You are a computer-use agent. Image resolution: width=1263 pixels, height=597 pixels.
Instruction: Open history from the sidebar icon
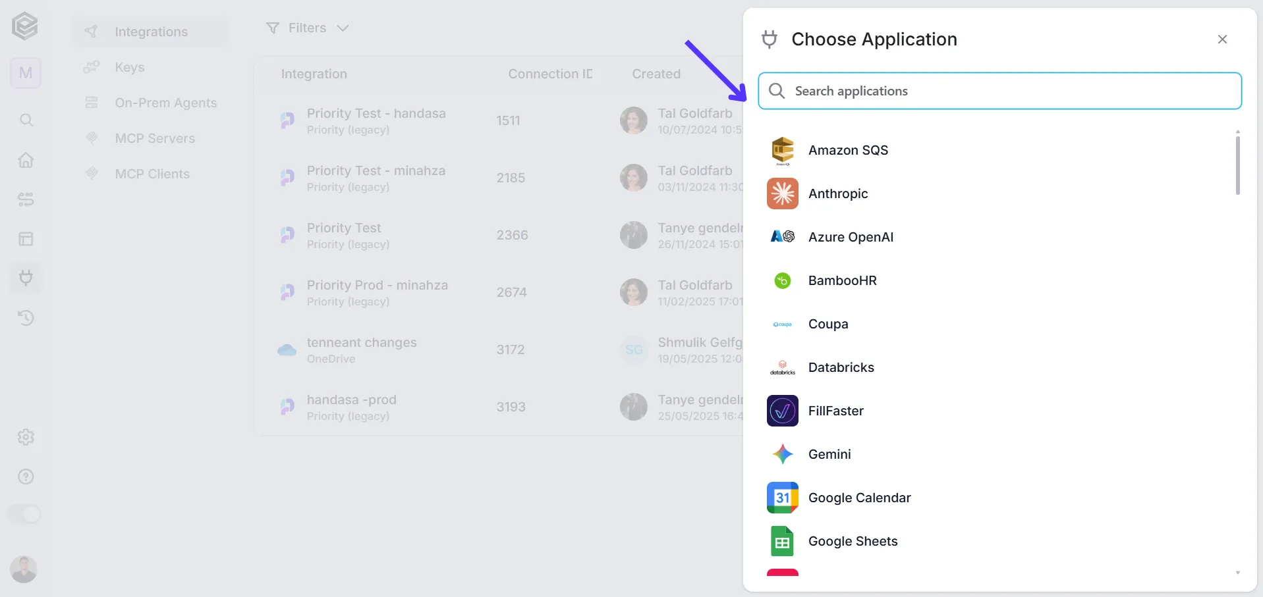coord(26,318)
